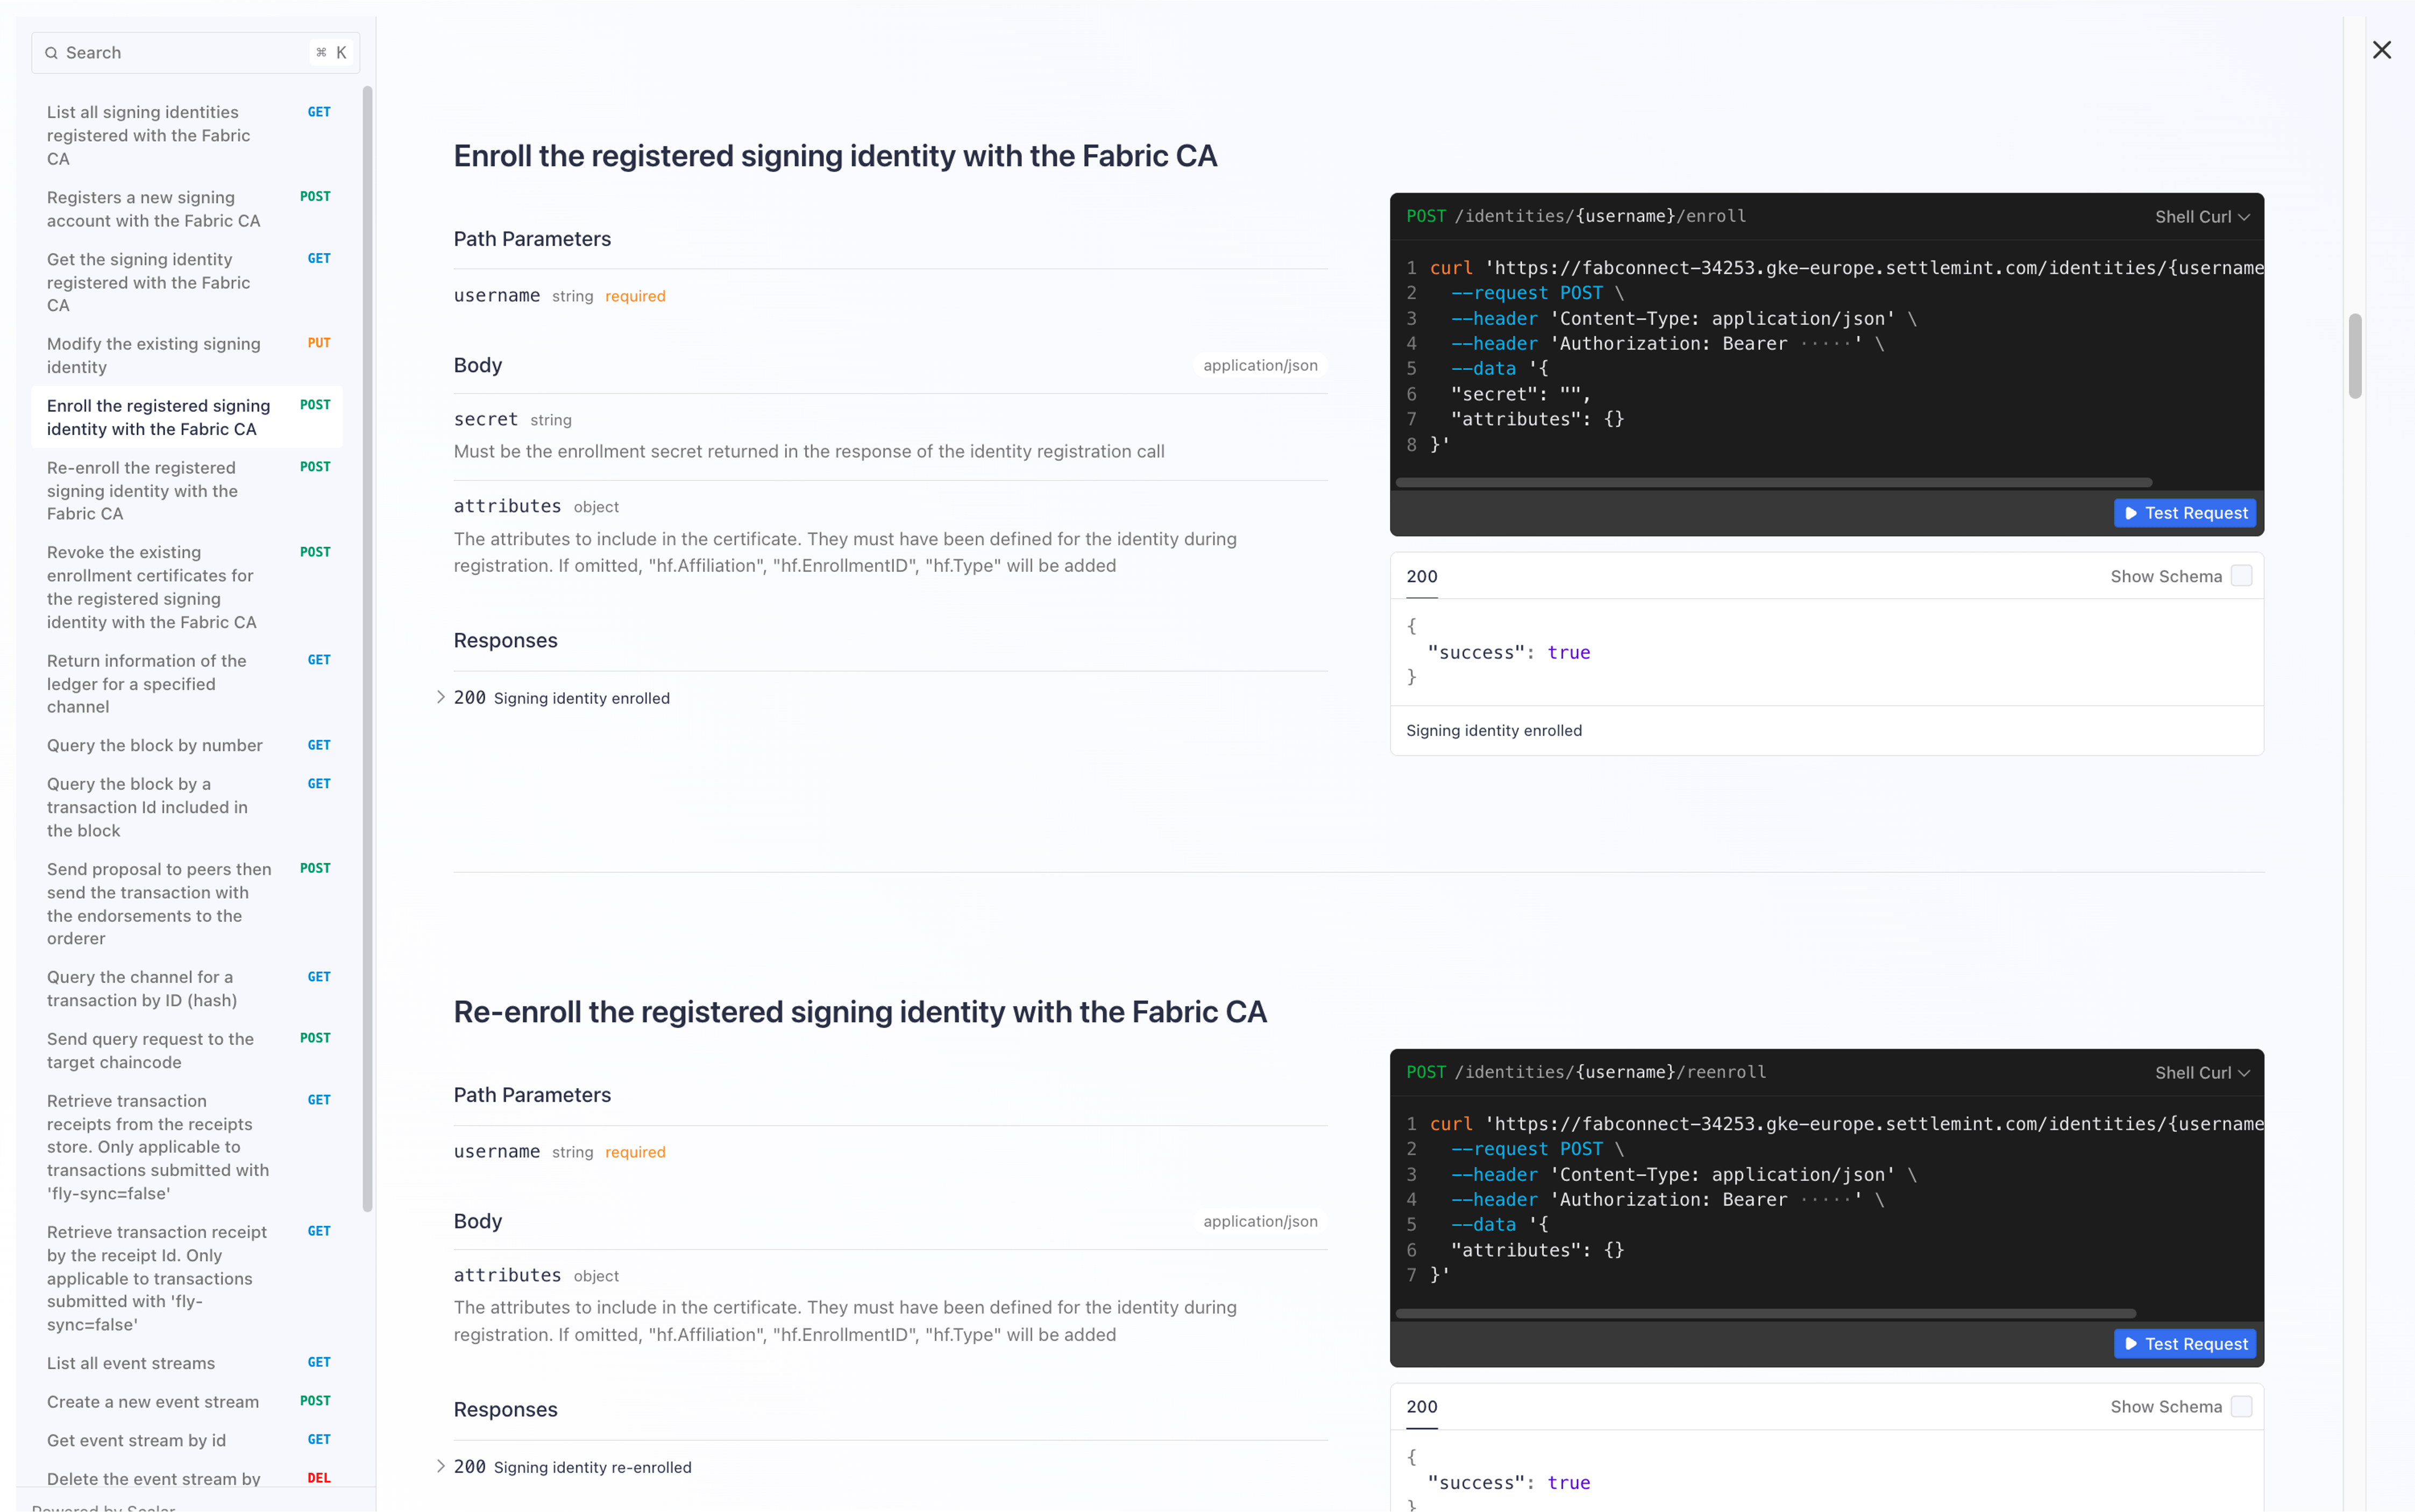Enable Show Schema for the re-enroll 200 response
2415x1512 pixels.
click(2242, 1406)
